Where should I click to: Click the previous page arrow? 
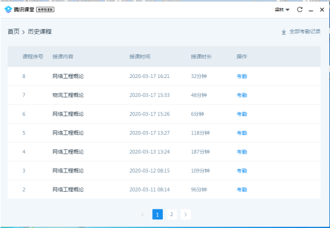(143, 214)
